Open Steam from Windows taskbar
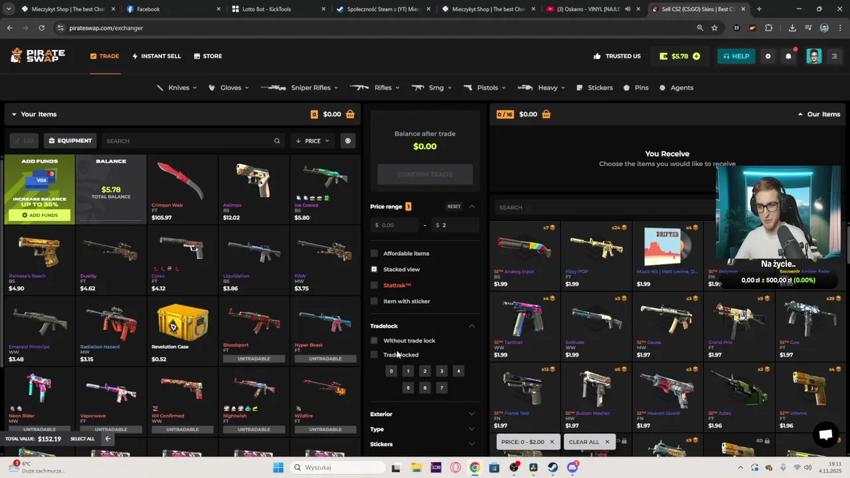Image resolution: width=850 pixels, height=478 pixels. tap(552, 467)
